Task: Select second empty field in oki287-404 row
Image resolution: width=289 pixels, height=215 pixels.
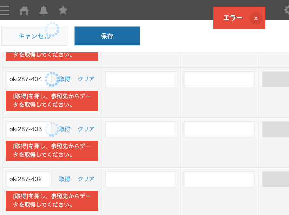Action: point(219,79)
